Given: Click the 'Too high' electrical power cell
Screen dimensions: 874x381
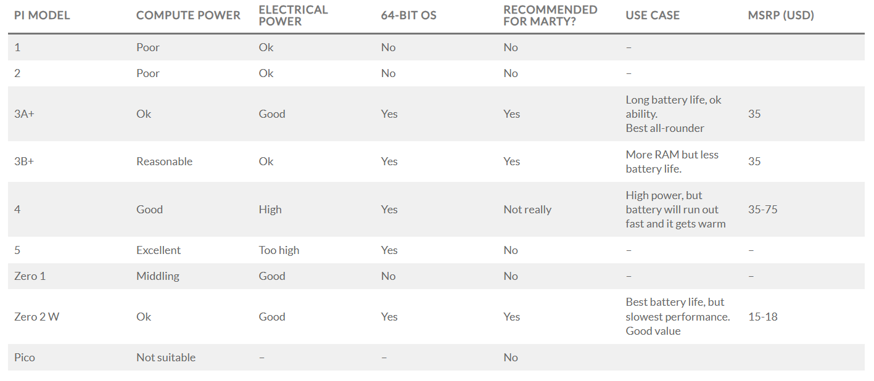Looking at the screenshot, I should (x=279, y=250).
